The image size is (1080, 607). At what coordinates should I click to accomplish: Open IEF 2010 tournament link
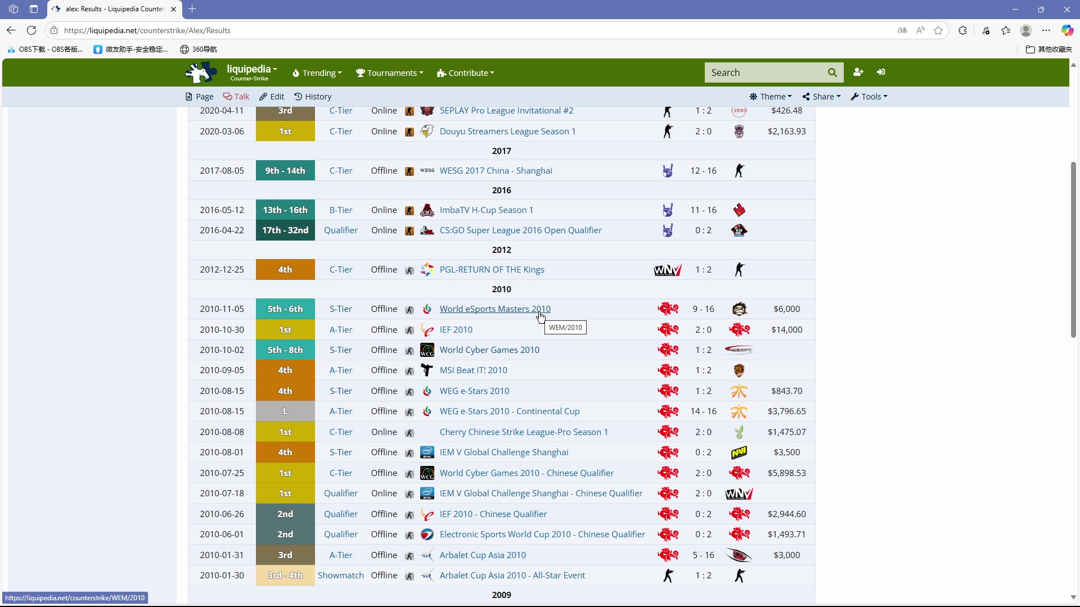[x=456, y=330]
